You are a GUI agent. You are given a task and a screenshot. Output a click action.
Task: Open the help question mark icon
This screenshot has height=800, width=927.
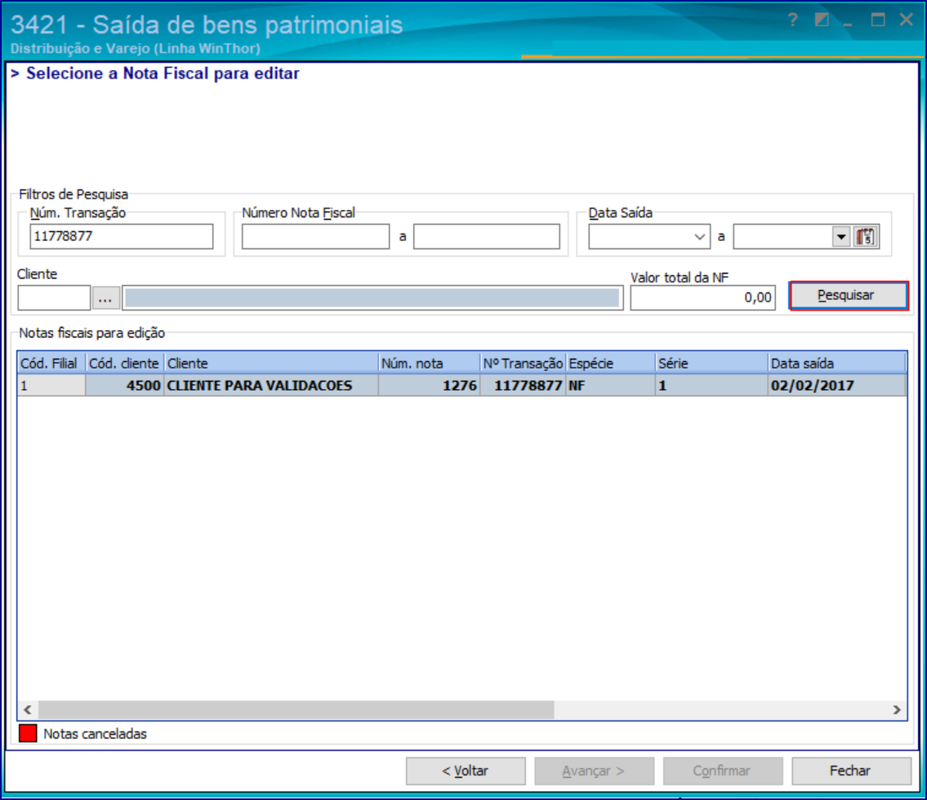[x=793, y=20]
